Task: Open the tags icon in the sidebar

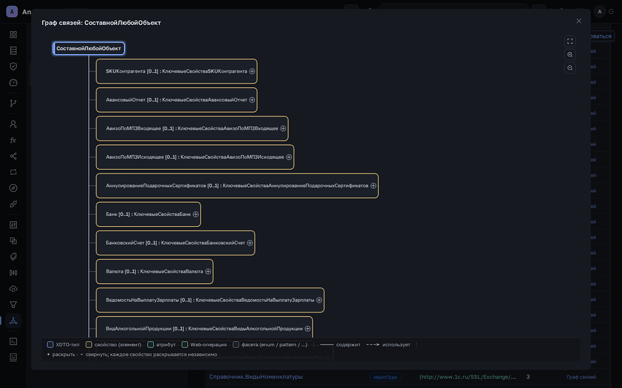Action: (x=13, y=256)
